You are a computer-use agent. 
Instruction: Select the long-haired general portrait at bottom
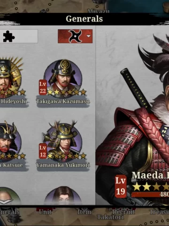(63, 195)
